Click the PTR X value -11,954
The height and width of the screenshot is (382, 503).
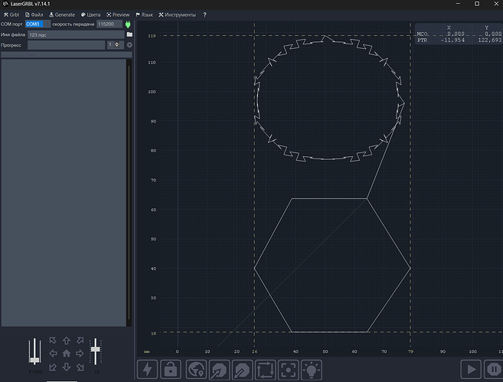pyautogui.click(x=452, y=40)
